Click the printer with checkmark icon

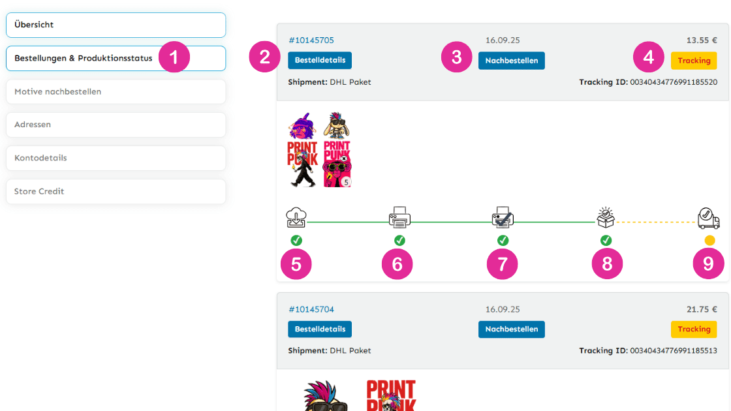pyautogui.click(x=503, y=218)
